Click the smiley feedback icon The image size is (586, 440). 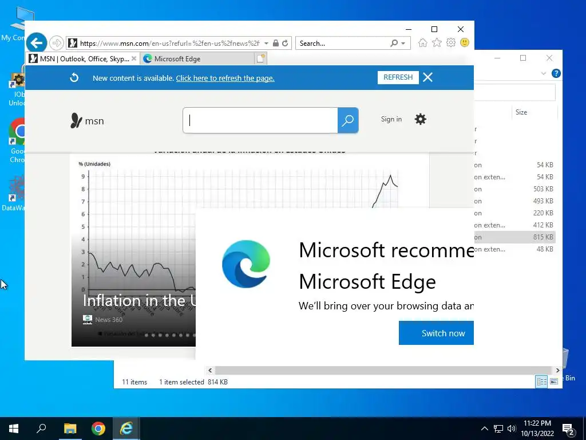click(x=465, y=42)
